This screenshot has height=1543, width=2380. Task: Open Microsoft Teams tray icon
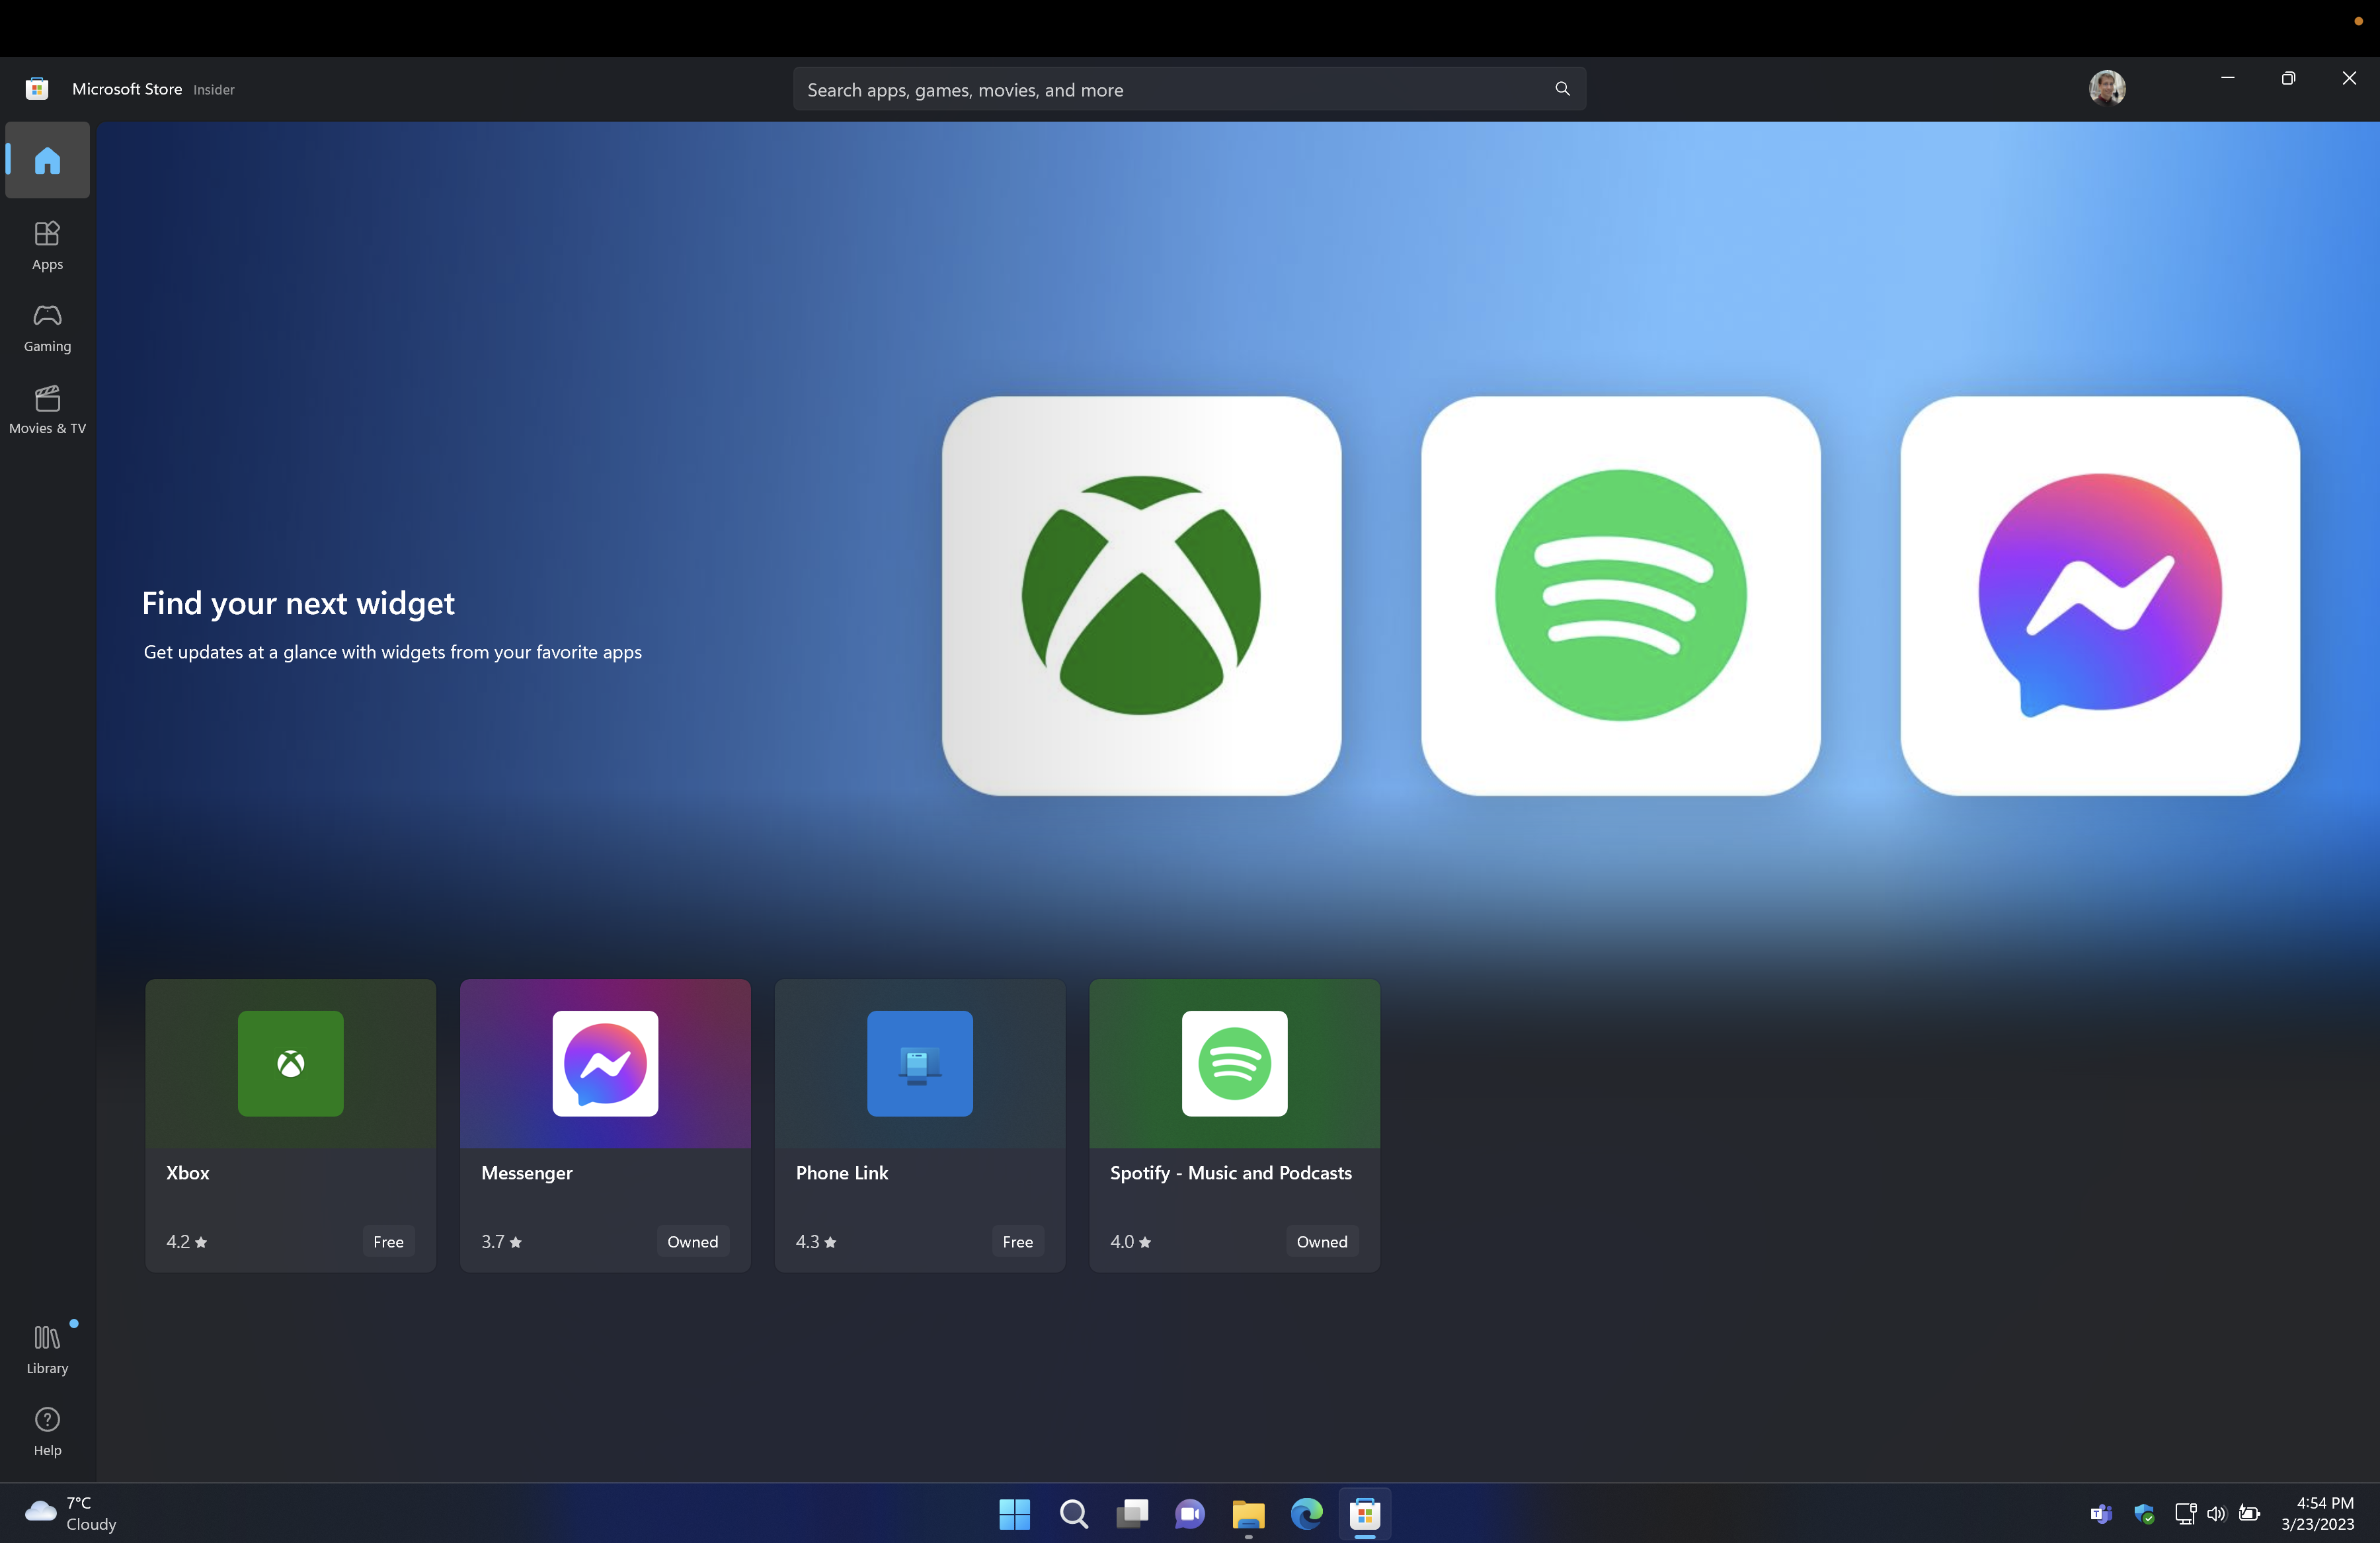(x=2100, y=1513)
